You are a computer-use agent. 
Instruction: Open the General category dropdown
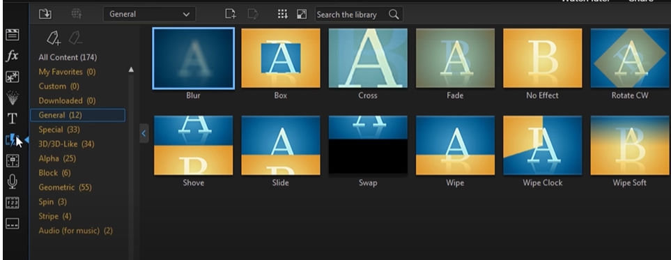(149, 14)
